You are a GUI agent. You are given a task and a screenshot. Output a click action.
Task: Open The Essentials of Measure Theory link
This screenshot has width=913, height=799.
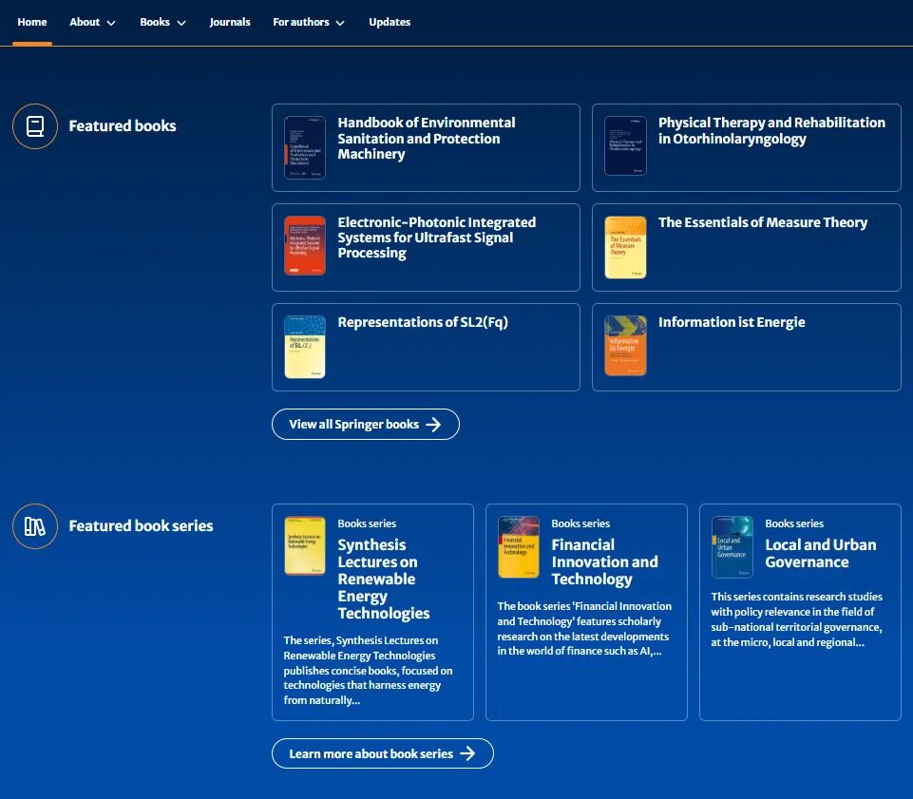pyautogui.click(x=763, y=222)
